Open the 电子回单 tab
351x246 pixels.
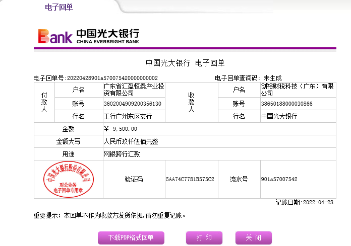[59, 7]
